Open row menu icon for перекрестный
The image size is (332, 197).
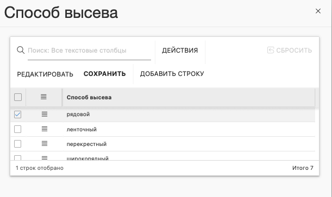tap(45, 144)
